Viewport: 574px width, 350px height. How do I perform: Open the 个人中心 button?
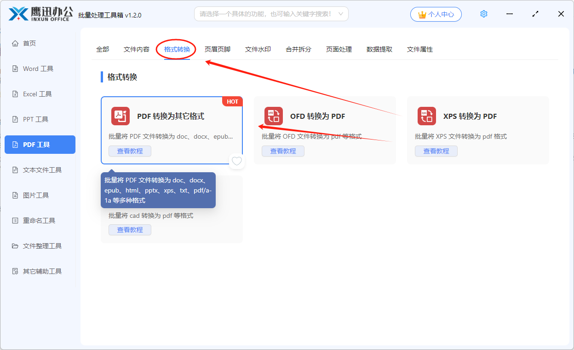click(x=436, y=14)
